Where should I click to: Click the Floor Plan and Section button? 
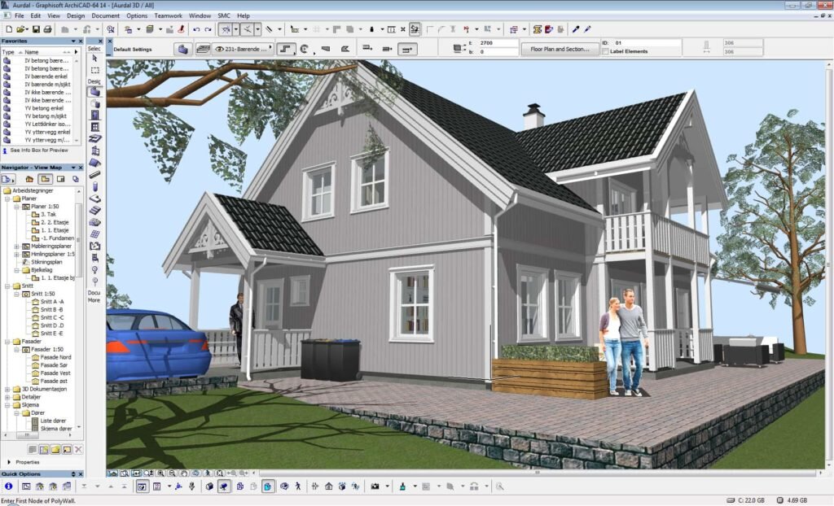tap(560, 47)
